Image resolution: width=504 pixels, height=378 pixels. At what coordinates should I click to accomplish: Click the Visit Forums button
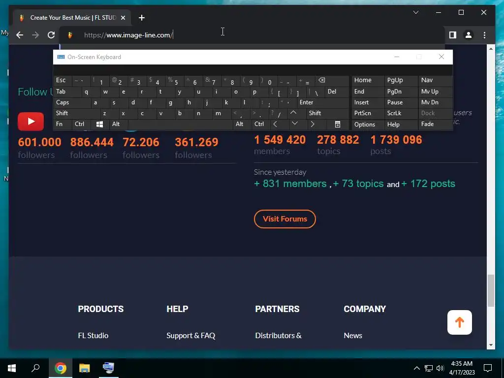(x=285, y=219)
